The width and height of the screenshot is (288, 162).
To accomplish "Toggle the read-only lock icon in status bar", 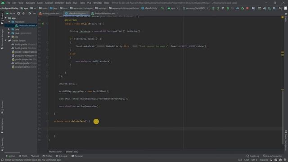I will [x=271, y=160].
